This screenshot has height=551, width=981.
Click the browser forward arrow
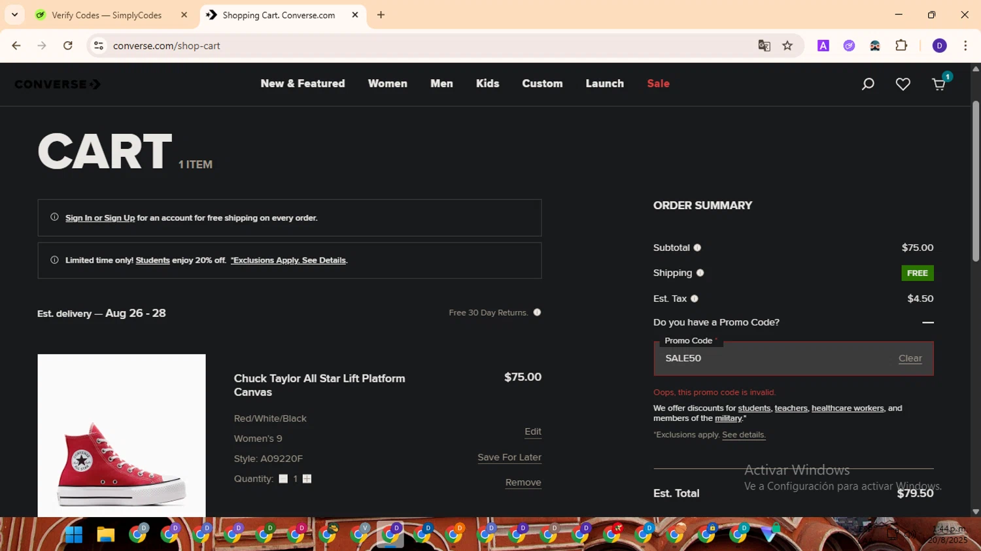42,46
